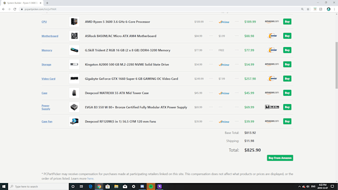Click the Buy From Amazon button
The height and width of the screenshot is (190, 338).
pyautogui.click(x=280, y=158)
